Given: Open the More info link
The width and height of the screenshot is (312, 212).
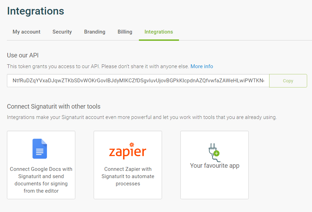Looking at the screenshot, I should (202, 66).
